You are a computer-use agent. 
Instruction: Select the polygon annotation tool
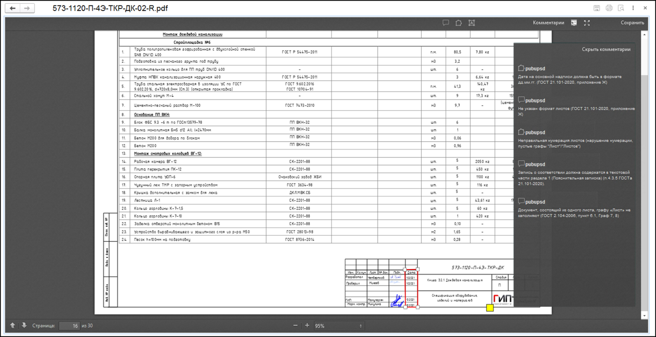[x=458, y=23]
